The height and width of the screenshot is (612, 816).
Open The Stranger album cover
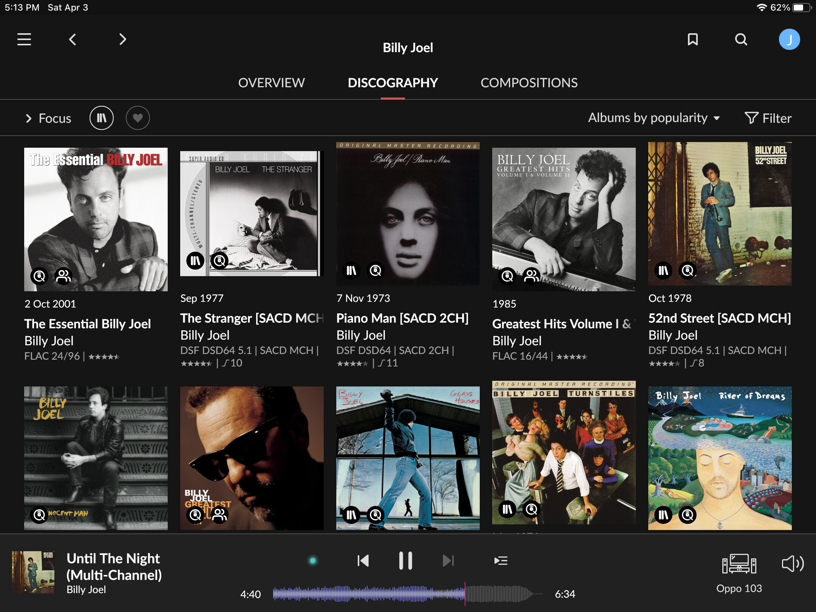coord(252,213)
